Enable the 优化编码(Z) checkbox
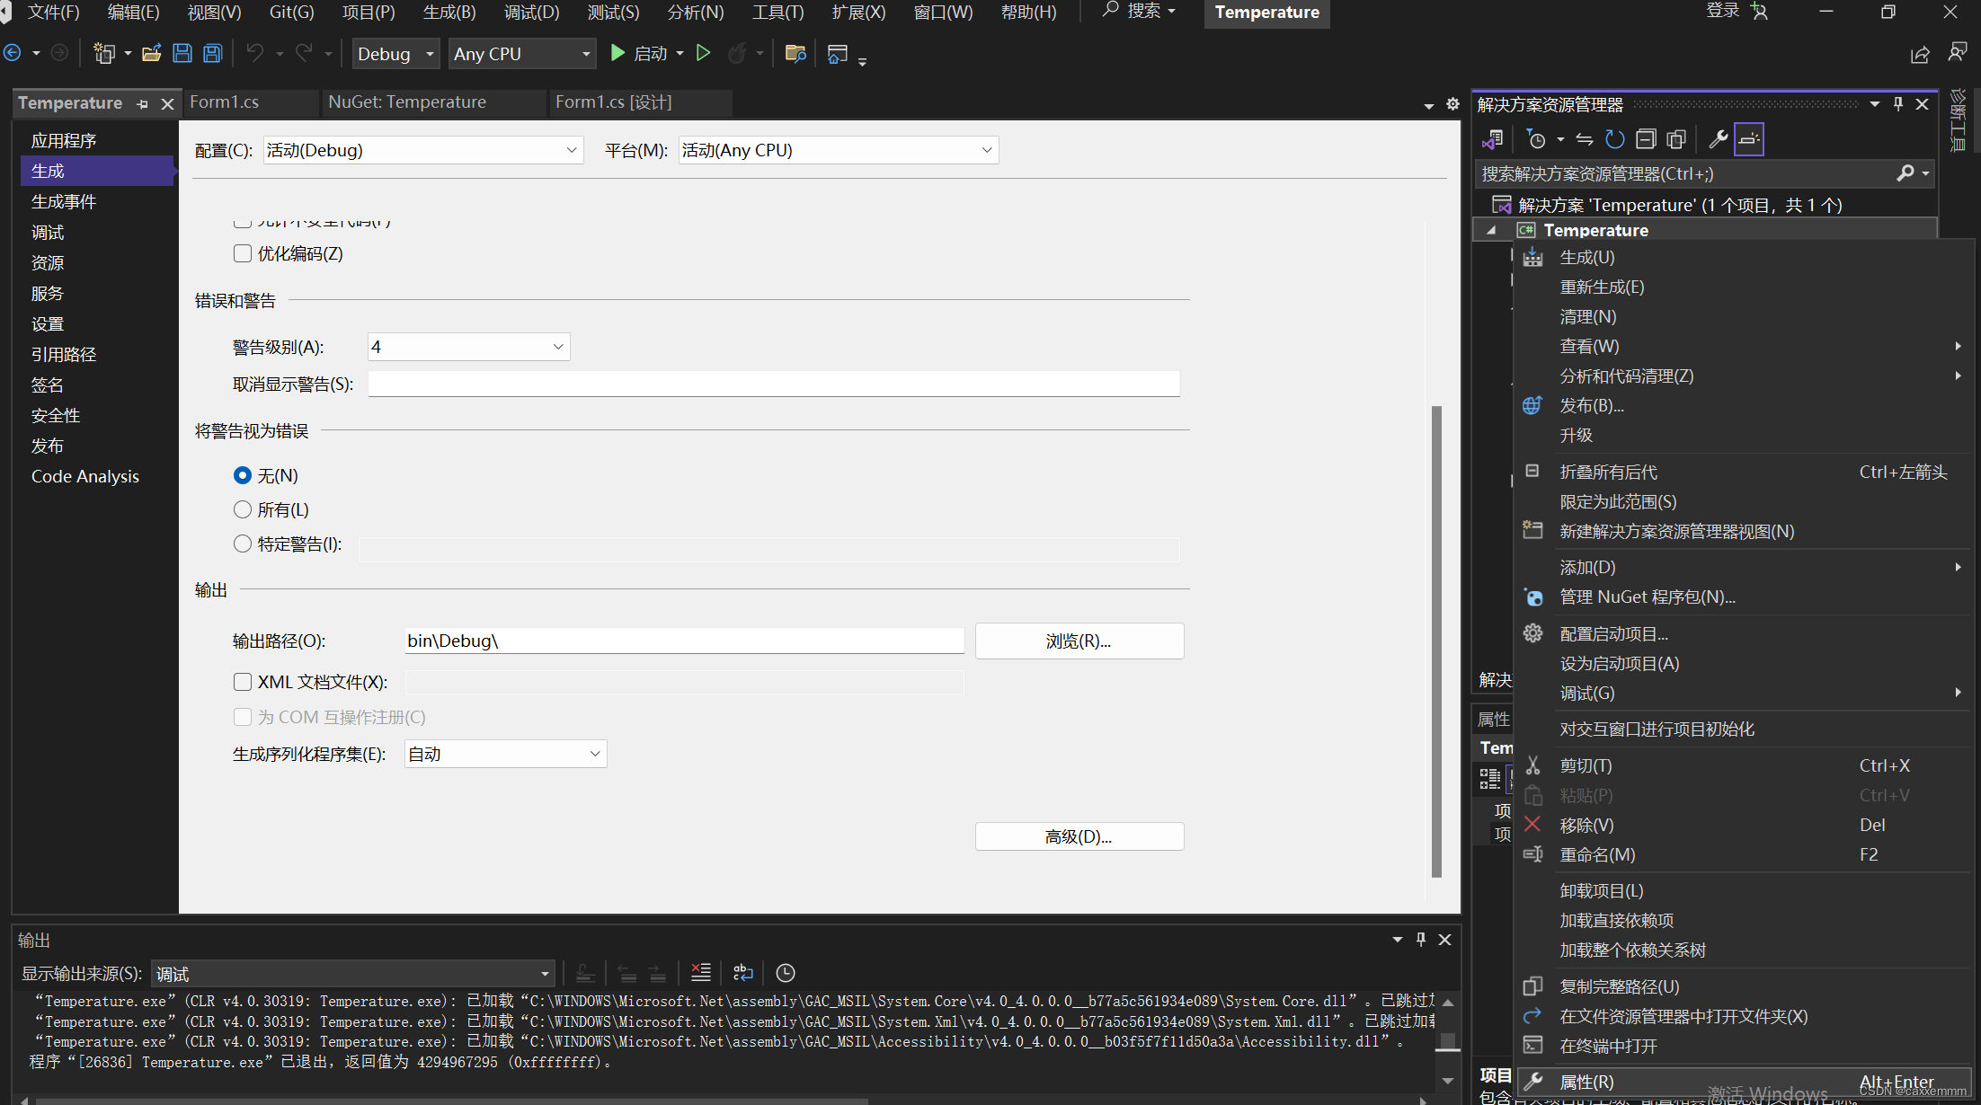Image resolution: width=1981 pixels, height=1105 pixels. pos(243,253)
